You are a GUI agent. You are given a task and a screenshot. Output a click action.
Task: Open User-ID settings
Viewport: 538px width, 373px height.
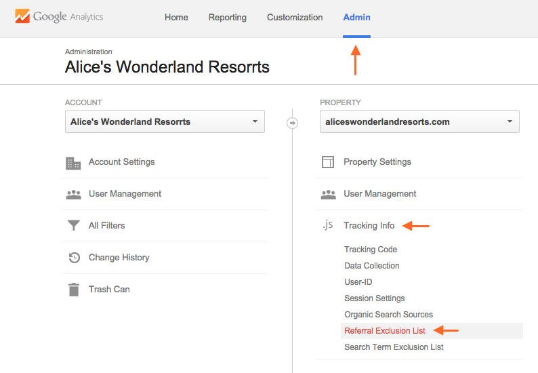(358, 282)
